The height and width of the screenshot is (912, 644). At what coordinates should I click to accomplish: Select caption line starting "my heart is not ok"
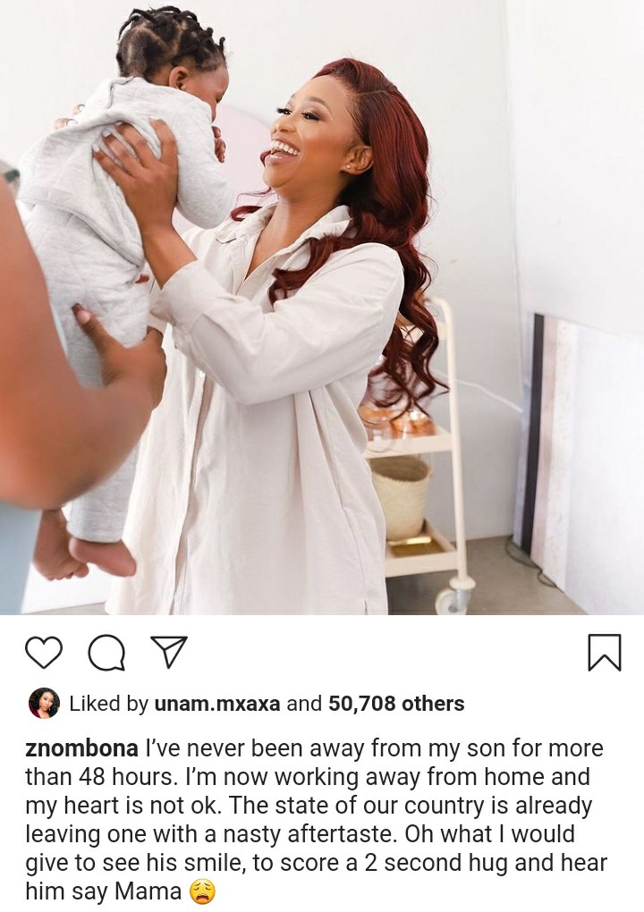pos(309,806)
